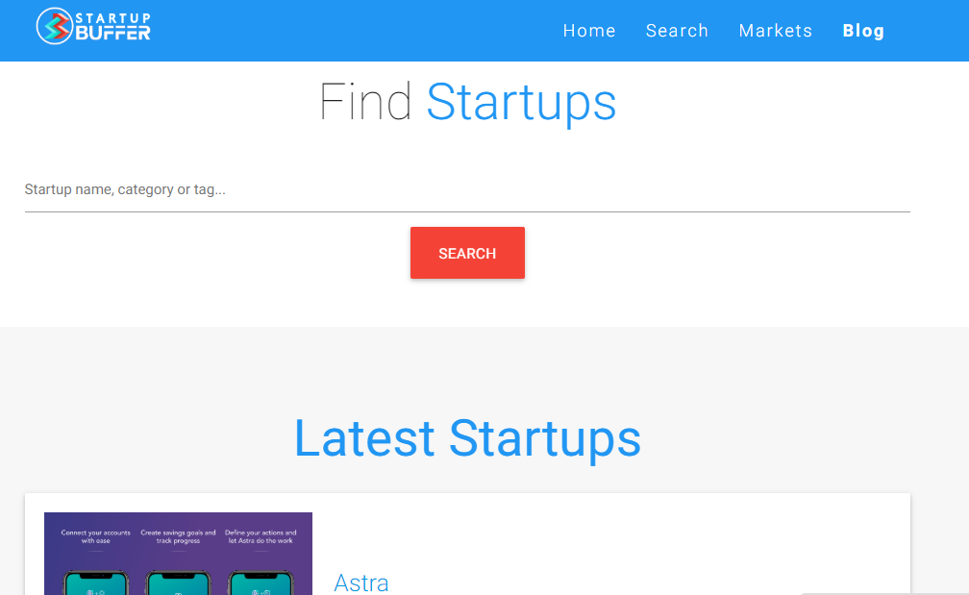Click the first phone mockup in Astra image
969x595 pixels.
tap(96, 583)
